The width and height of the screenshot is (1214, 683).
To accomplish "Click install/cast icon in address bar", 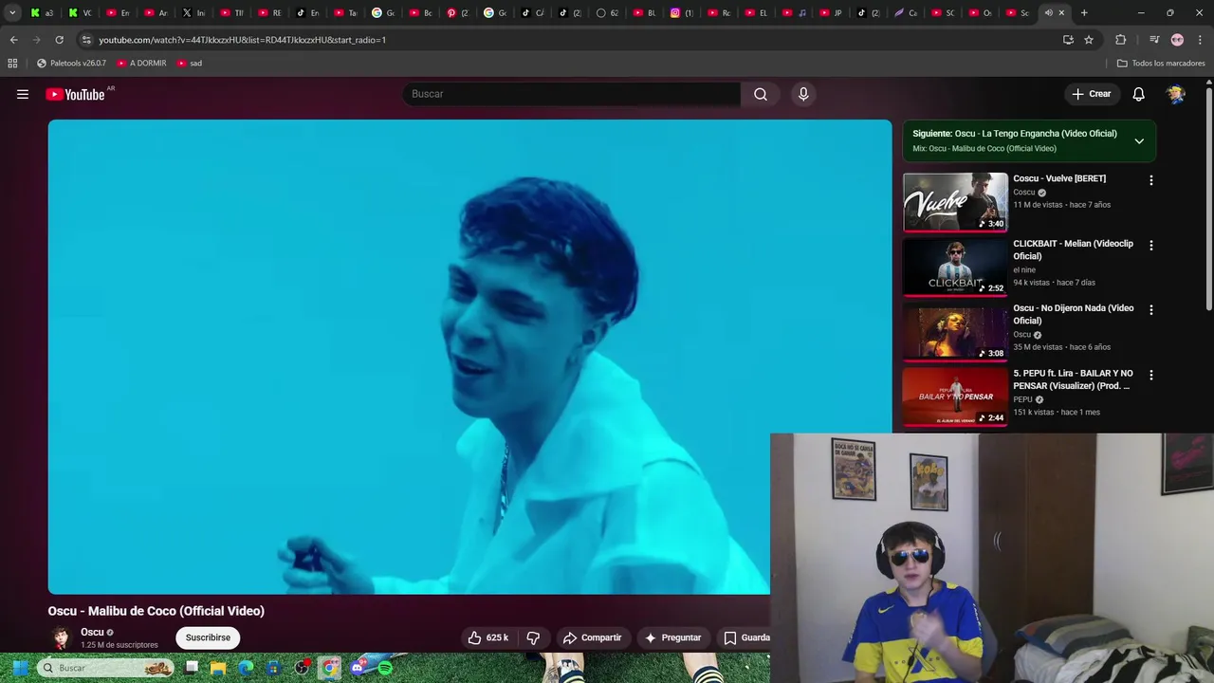I will pyautogui.click(x=1068, y=40).
